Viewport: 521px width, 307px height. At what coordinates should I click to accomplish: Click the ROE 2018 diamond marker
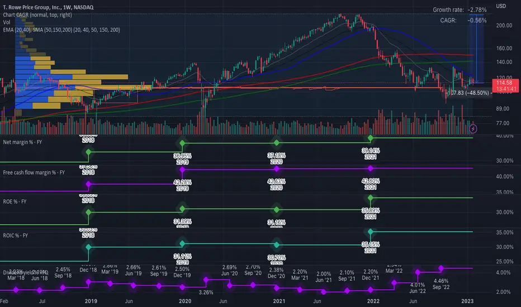(88, 212)
